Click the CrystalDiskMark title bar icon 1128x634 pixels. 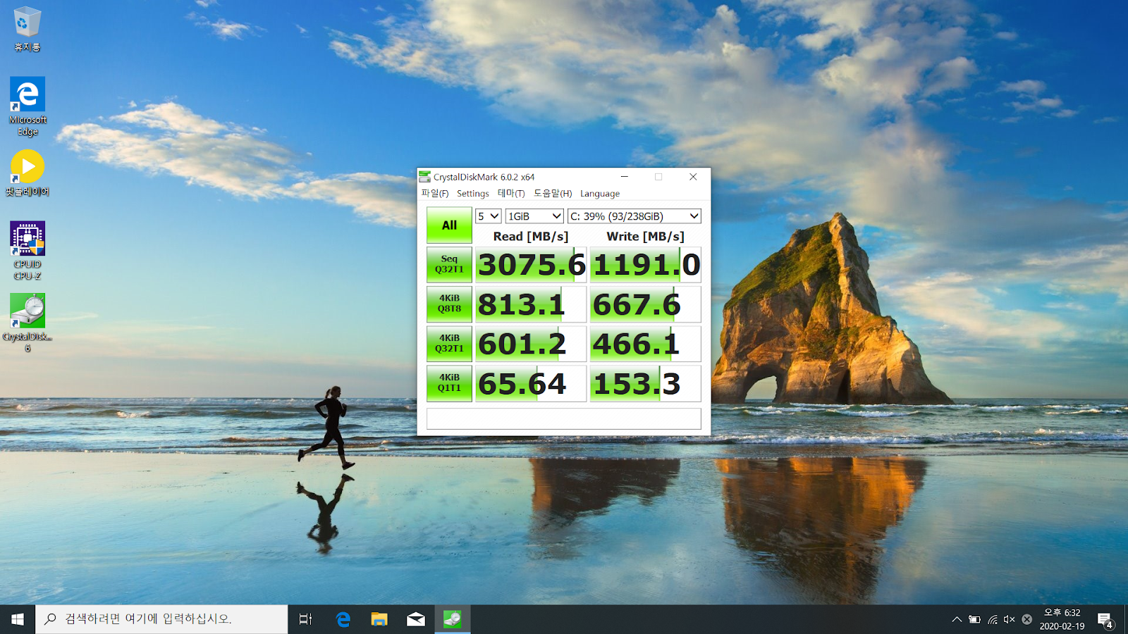425,177
